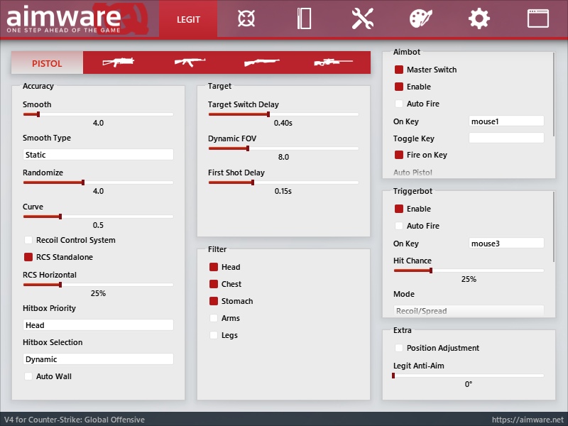Enable the Recoil Control System checkbox
Image resolution: width=568 pixels, height=426 pixels.
[x=29, y=240]
